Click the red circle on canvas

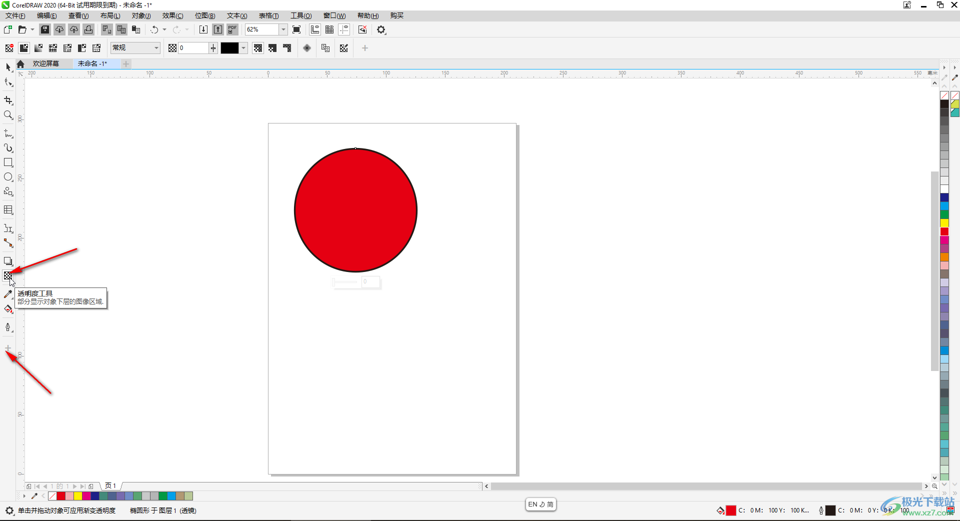pyautogui.click(x=355, y=210)
